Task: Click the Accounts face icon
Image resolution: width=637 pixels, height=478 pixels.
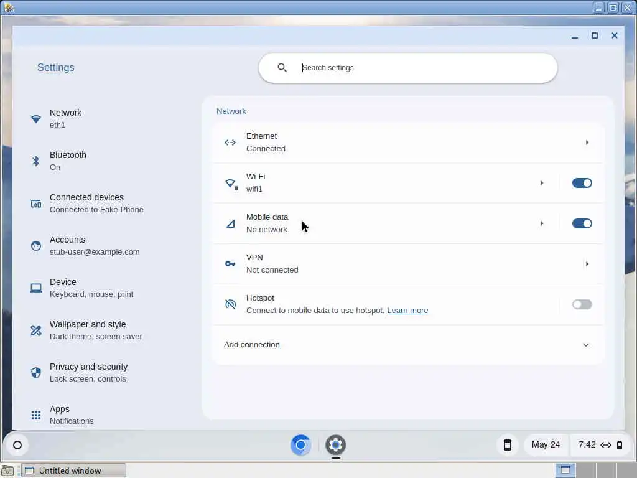Action: pyautogui.click(x=35, y=246)
